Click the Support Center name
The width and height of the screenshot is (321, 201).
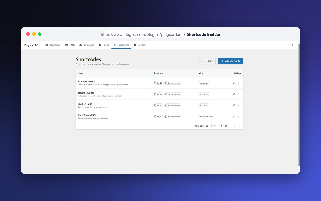(86, 93)
